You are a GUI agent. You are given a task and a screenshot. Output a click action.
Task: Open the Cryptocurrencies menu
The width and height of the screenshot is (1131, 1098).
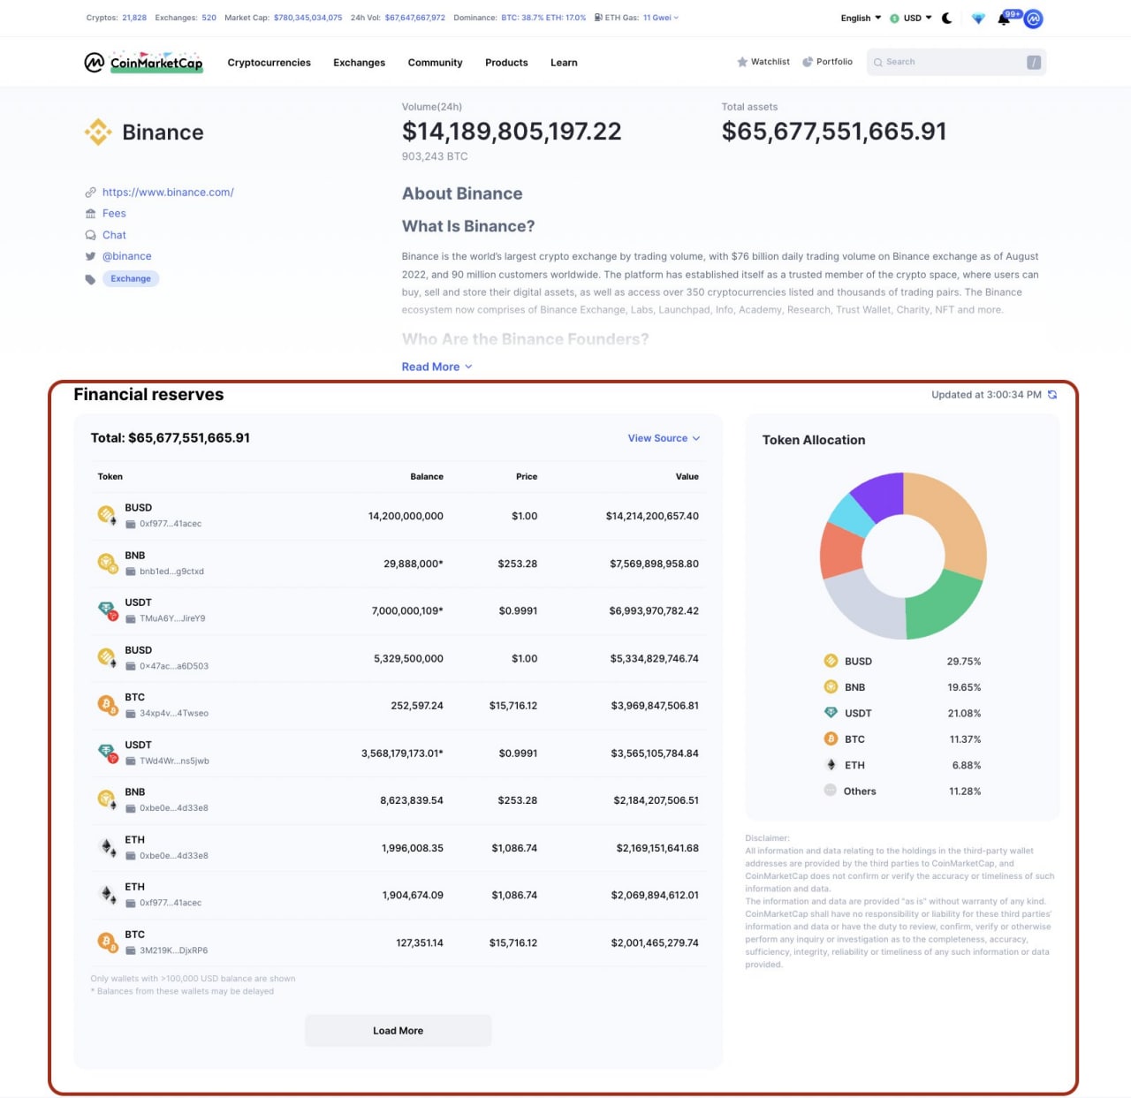269,63
